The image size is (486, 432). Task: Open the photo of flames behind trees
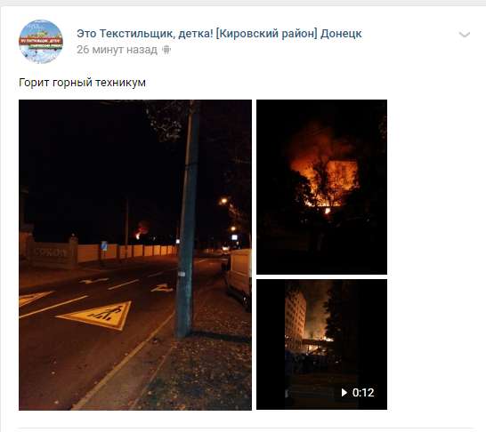tap(321, 187)
